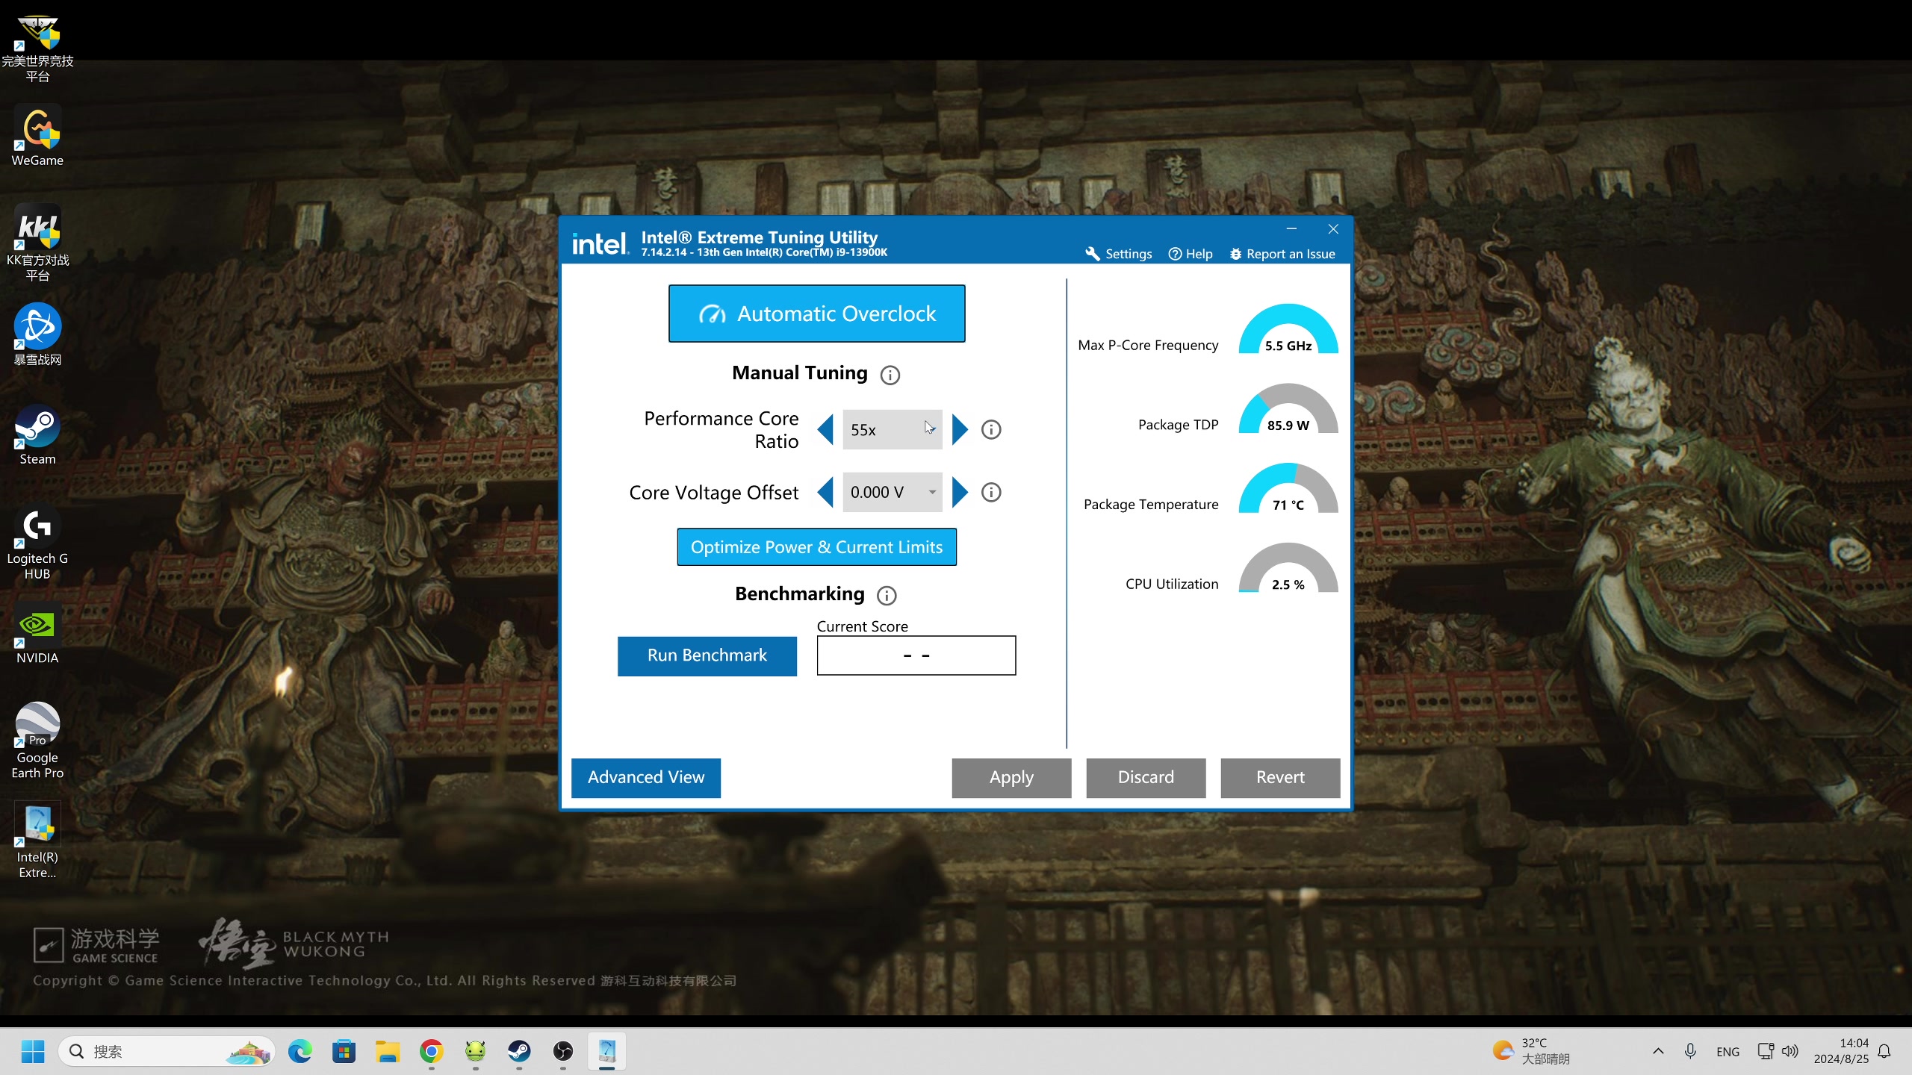Minimize the Intel XTU window
Image resolution: width=1912 pixels, height=1075 pixels.
(1291, 228)
